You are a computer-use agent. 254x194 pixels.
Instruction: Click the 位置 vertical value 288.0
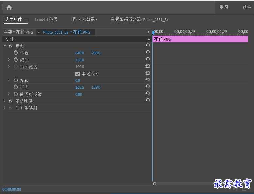(96, 53)
